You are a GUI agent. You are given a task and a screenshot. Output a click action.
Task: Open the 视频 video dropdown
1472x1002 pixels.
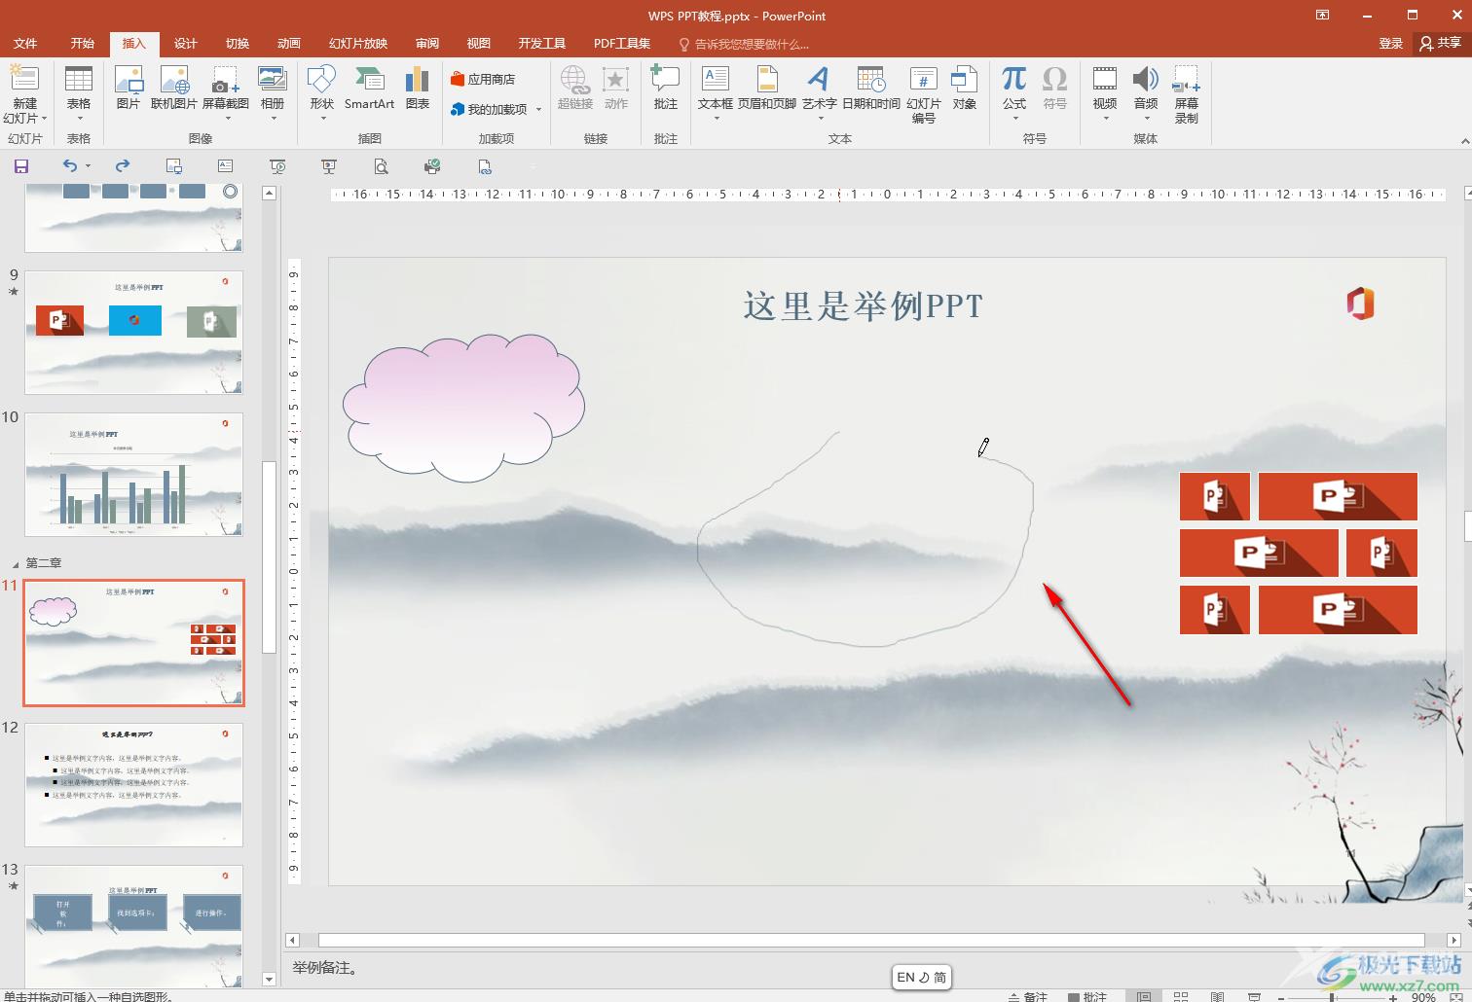tap(1105, 119)
